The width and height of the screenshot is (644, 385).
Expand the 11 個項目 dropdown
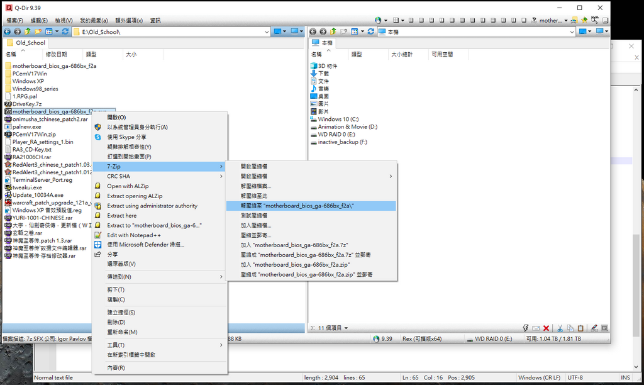point(346,328)
